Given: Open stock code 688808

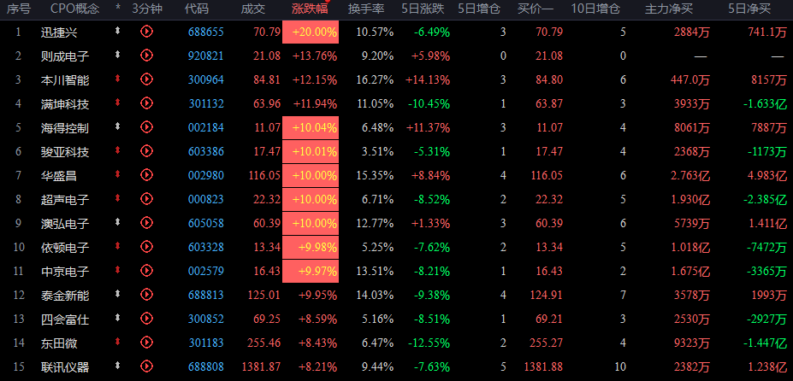Looking at the screenshot, I should pos(206,366).
